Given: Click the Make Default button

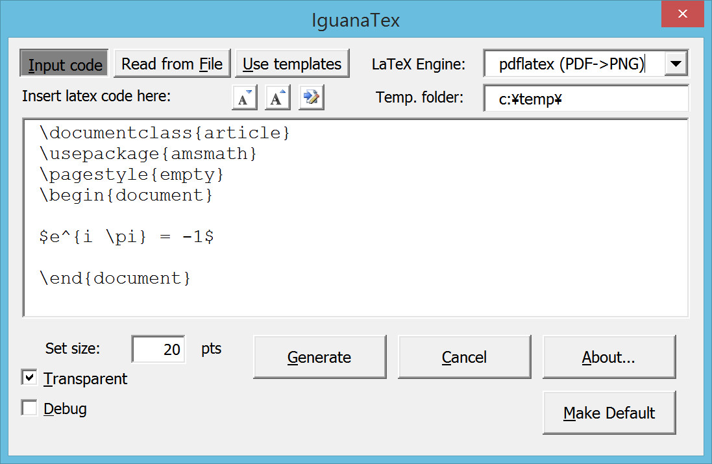Looking at the screenshot, I should point(609,413).
